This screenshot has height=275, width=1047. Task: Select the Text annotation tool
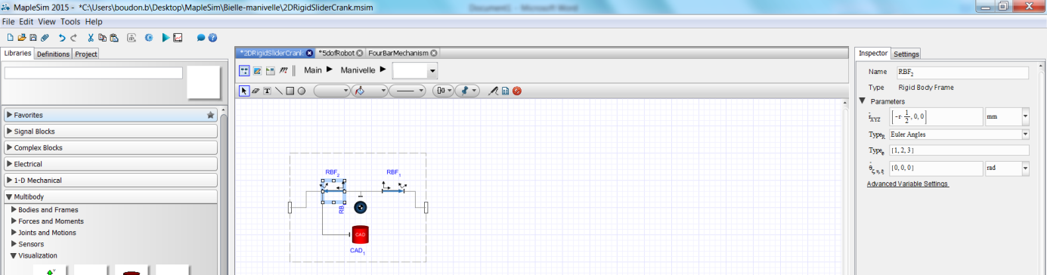click(267, 91)
